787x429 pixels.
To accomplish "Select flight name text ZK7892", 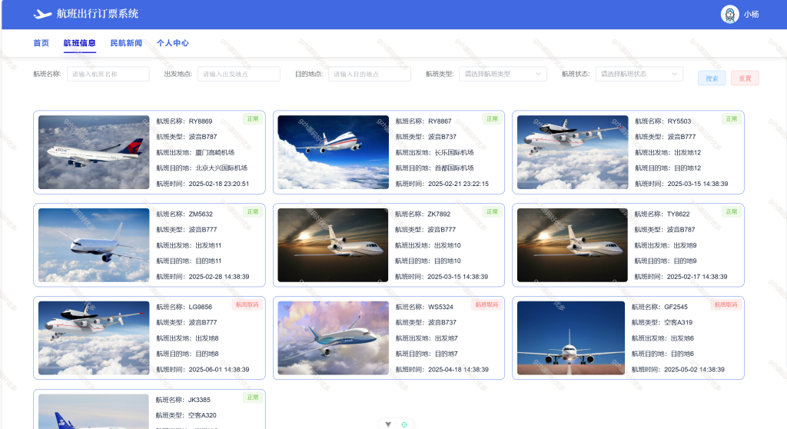I will (x=439, y=214).
